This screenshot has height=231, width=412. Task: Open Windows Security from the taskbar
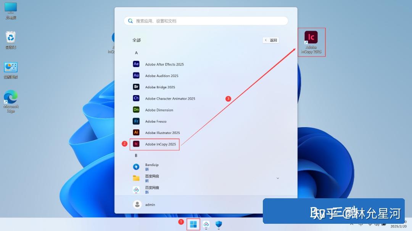click(219, 225)
